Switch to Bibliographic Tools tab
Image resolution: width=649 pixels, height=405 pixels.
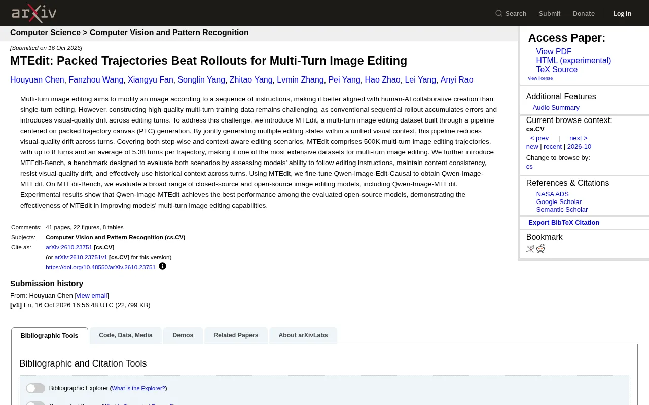click(x=50, y=336)
